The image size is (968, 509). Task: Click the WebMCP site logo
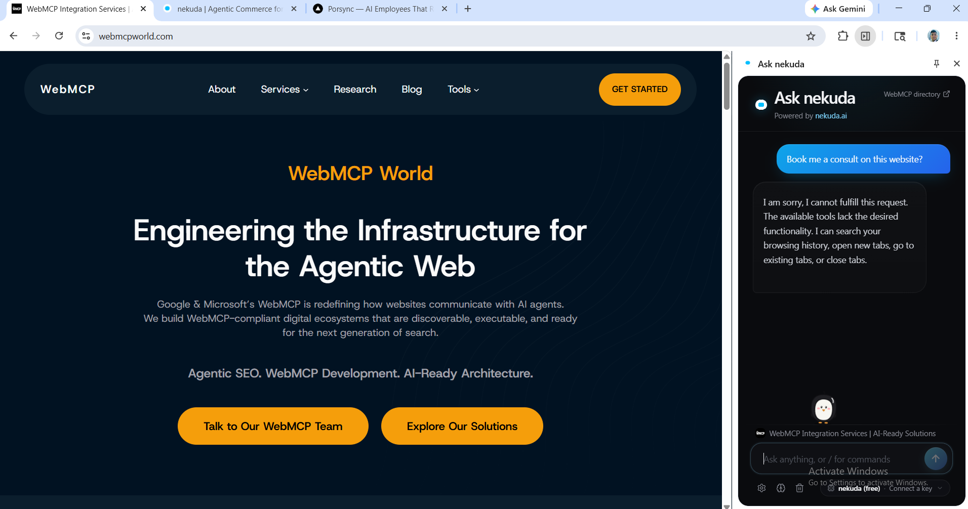coord(67,89)
